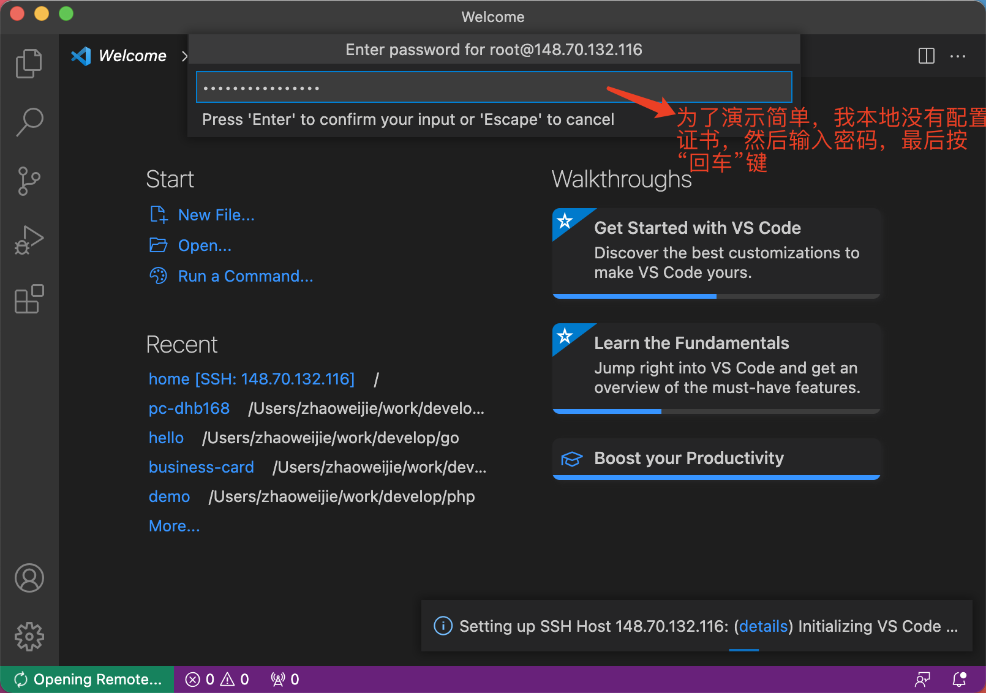Open the feedback icon in status bar
Viewport: 986px width, 693px height.
(x=922, y=680)
